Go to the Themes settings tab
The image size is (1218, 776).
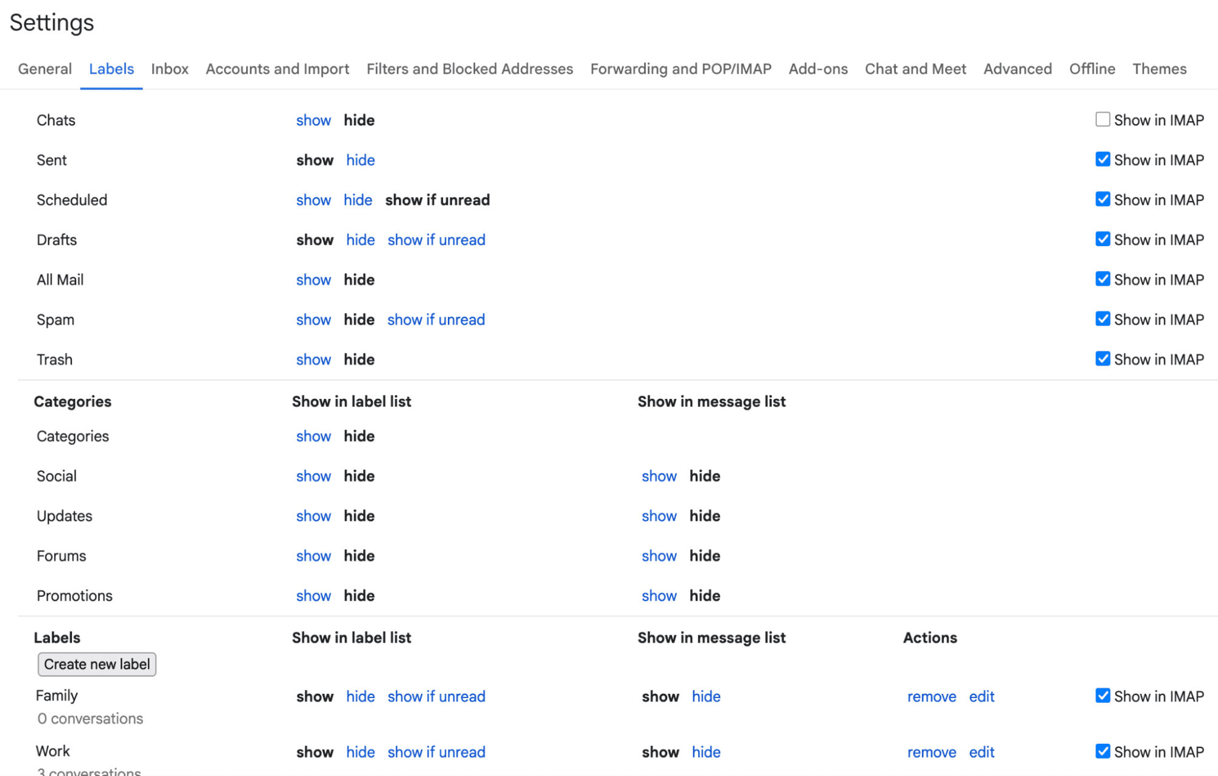(x=1158, y=69)
